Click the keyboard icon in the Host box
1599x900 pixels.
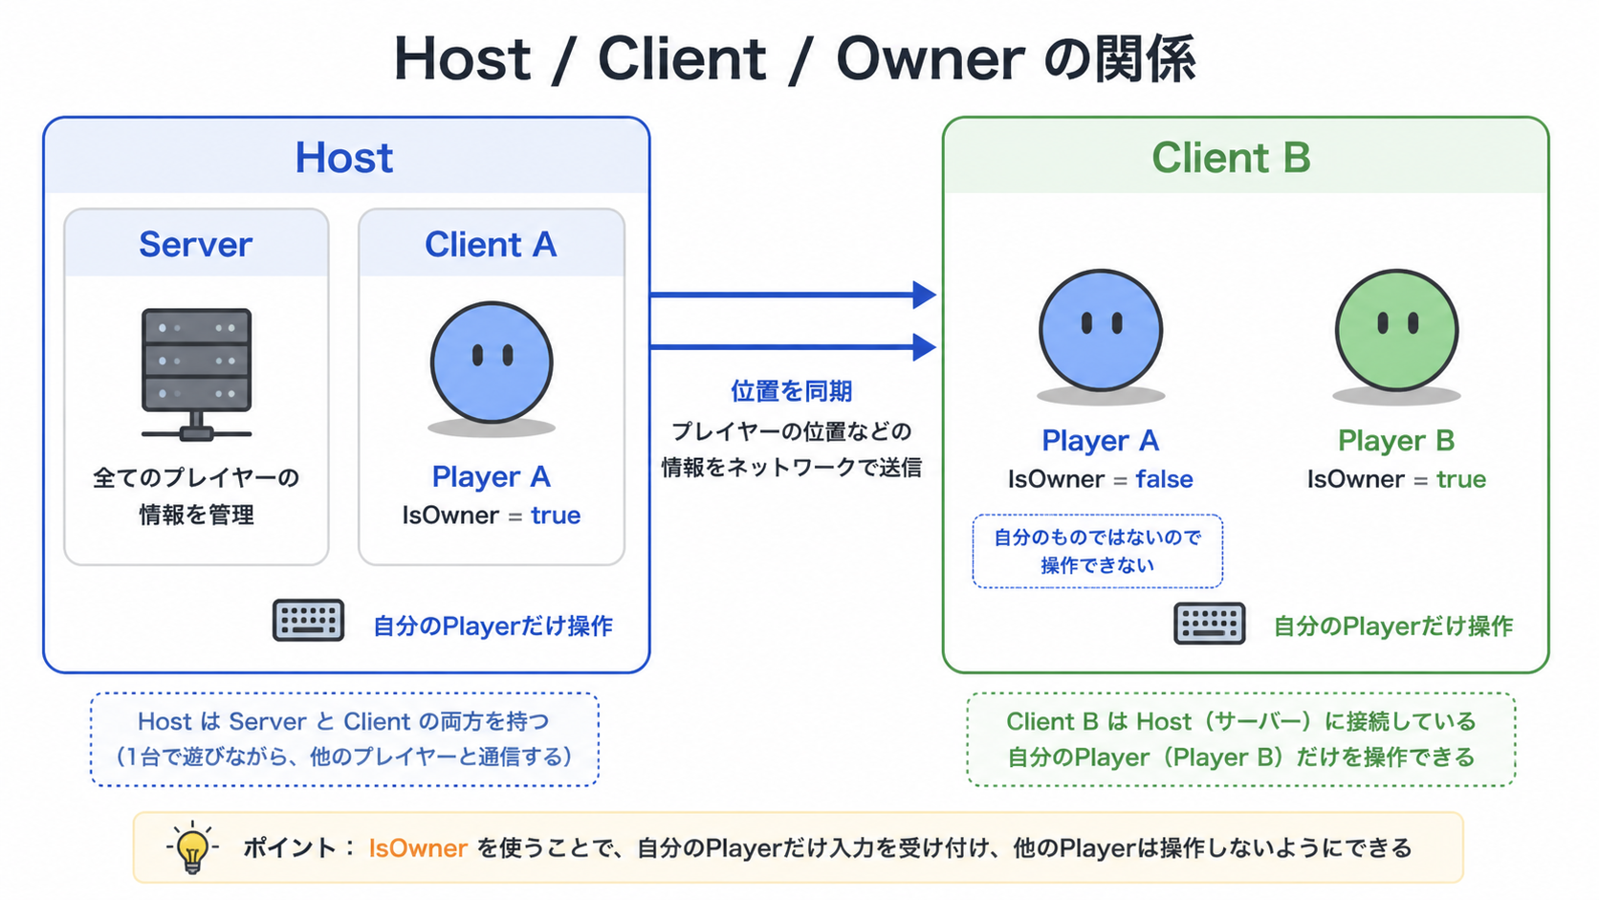(x=308, y=621)
